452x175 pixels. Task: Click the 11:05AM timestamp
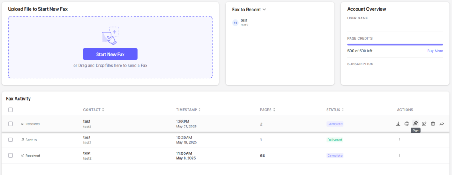pyautogui.click(x=184, y=153)
